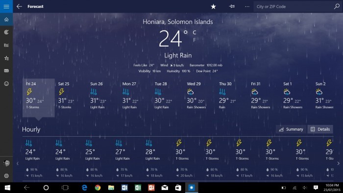Show earlier hours with left chevron

point(18,163)
